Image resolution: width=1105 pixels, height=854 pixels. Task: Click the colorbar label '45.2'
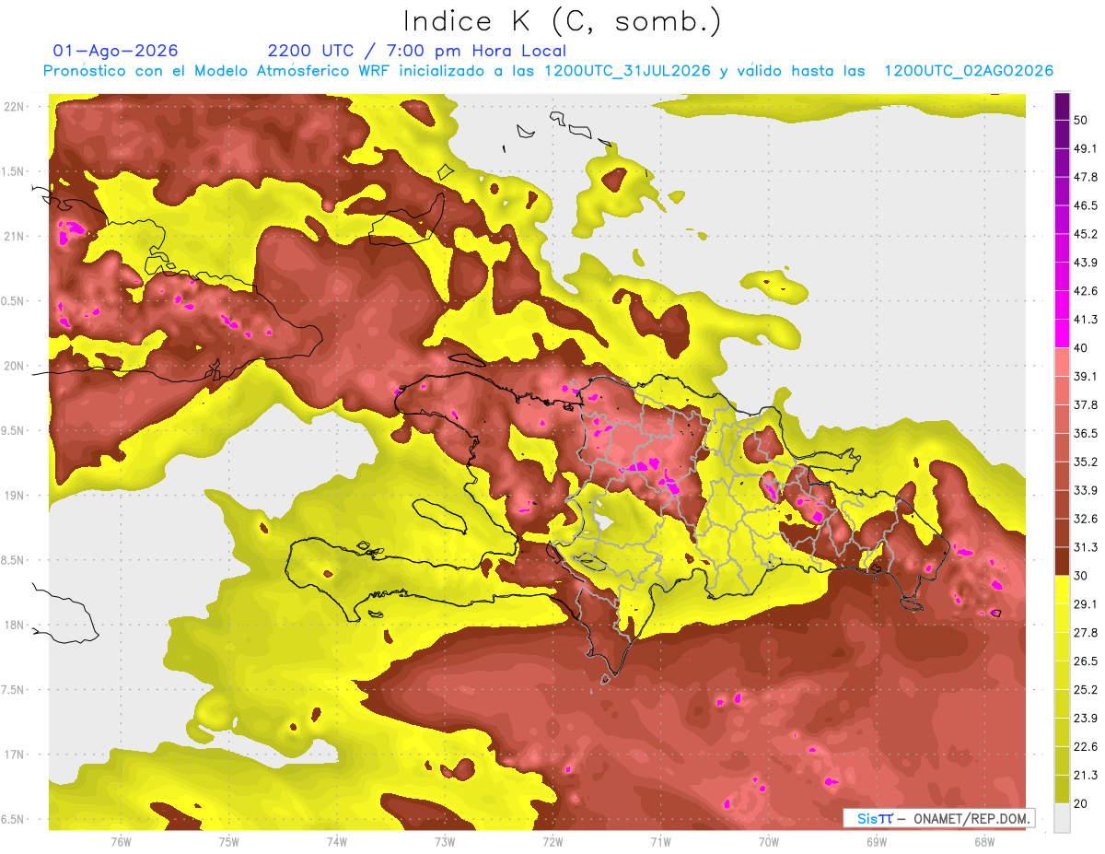(x=1087, y=234)
